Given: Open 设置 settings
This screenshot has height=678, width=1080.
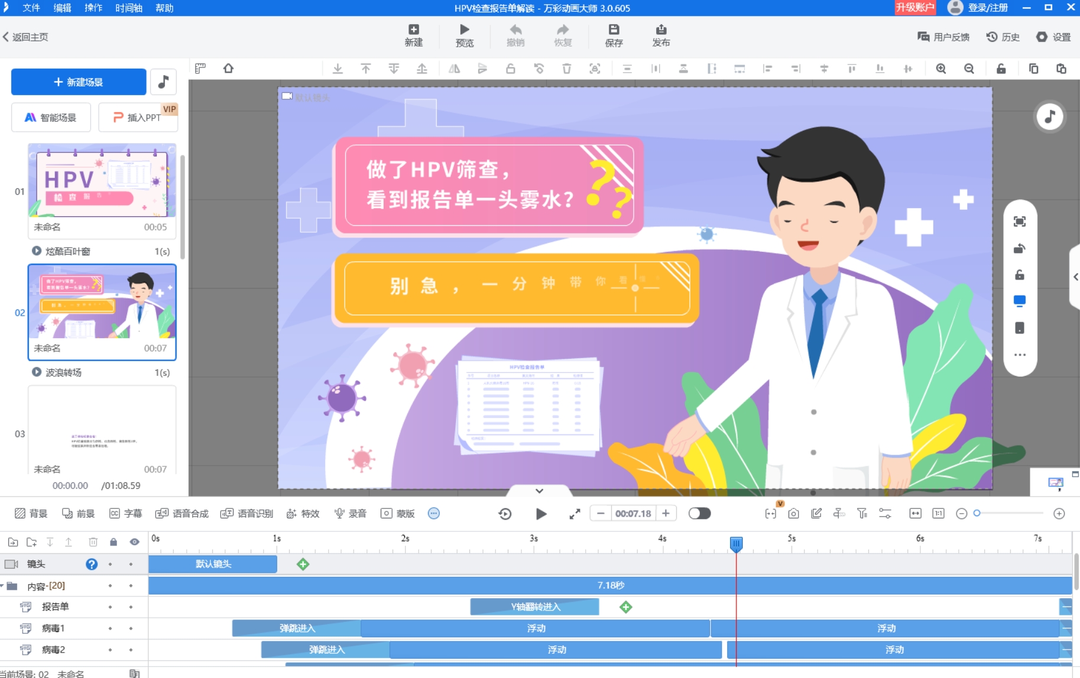Looking at the screenshot, I should coord(1053,37).
